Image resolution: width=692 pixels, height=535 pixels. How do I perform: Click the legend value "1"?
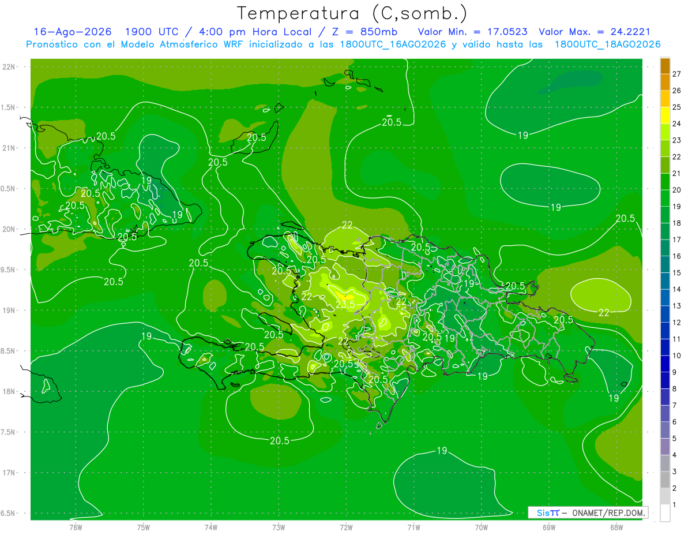click(674, 505)
